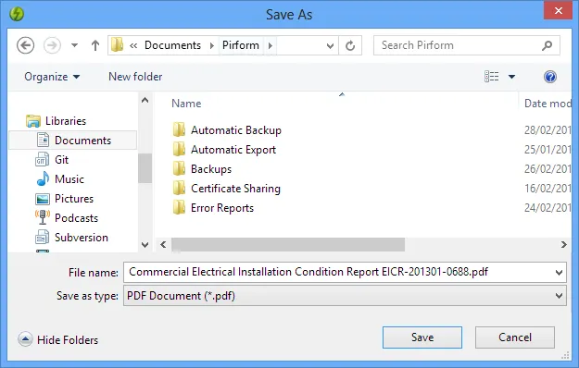Go up one folder level

(x=95, y=45)
